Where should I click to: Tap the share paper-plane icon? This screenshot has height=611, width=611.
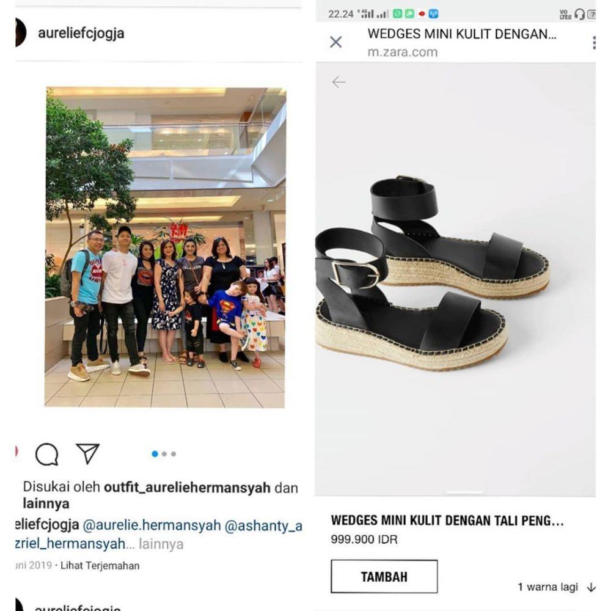87,453
